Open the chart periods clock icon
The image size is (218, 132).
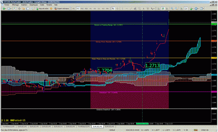pyautogui.click(x=196, y=9)
